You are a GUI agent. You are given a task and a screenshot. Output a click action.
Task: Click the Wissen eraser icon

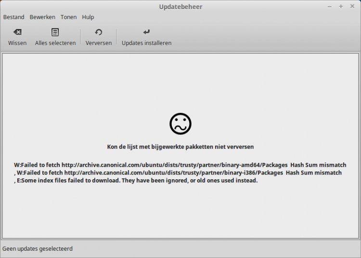coord(17,32)
